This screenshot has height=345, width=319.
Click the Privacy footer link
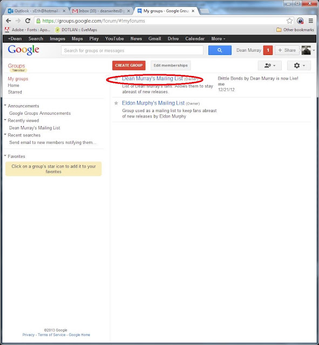click(29, 335)
